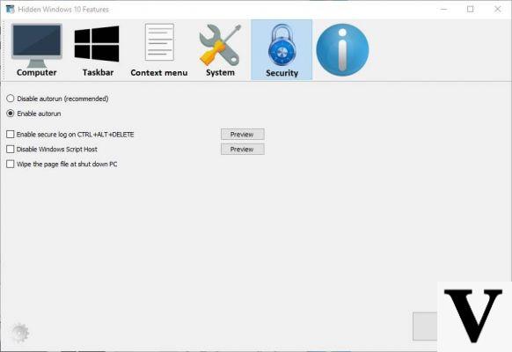The width and height of the screenshot is (512, 352).
Task: Open the Context menu section
Action: click(159, 49)
